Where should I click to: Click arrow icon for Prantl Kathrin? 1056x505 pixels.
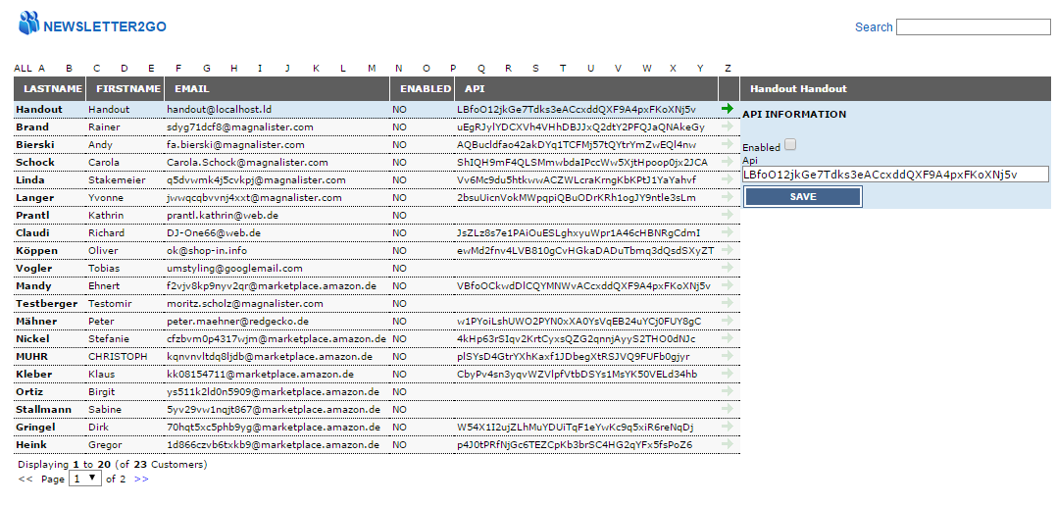(727, 214)
